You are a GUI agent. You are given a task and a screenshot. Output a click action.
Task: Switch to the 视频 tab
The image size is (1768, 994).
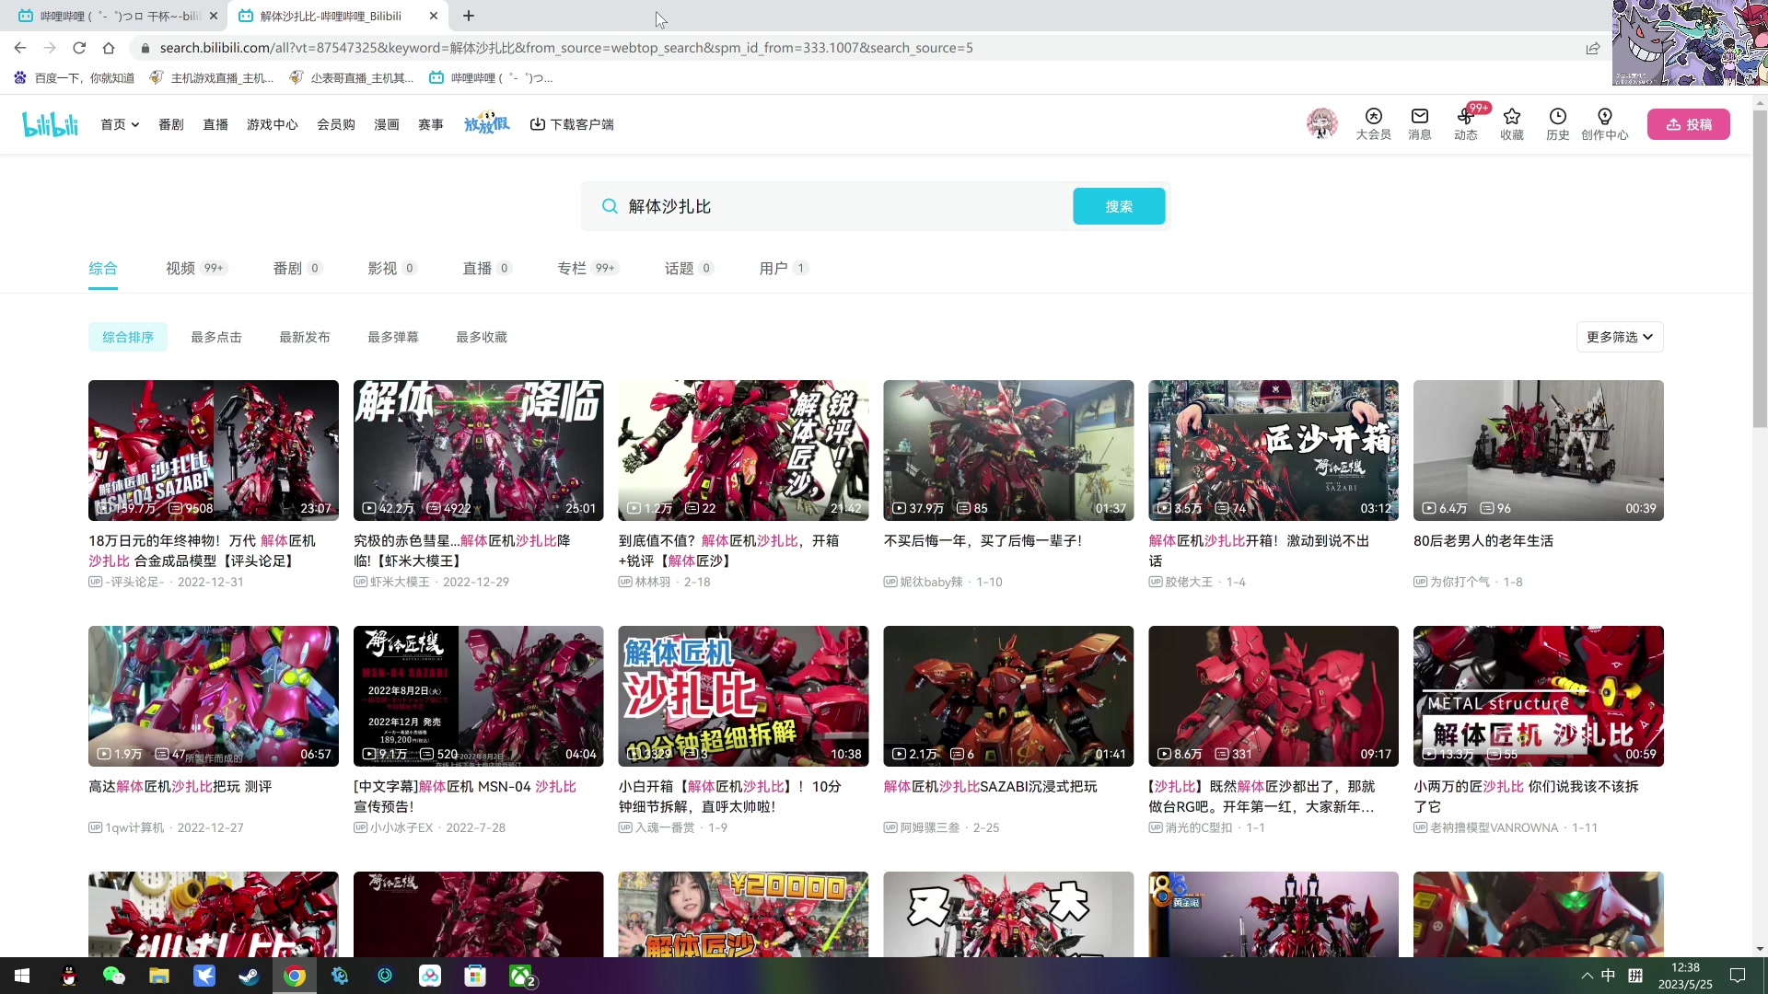pos(196,268)
